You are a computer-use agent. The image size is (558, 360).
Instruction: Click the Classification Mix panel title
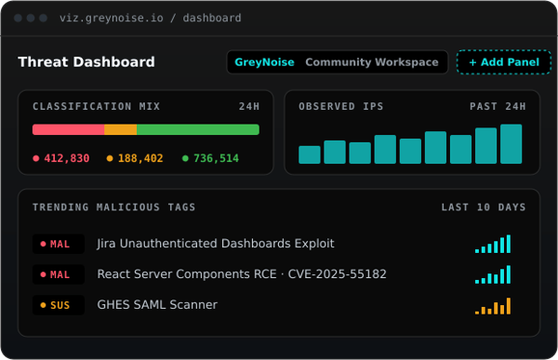(x=97, y=106)
